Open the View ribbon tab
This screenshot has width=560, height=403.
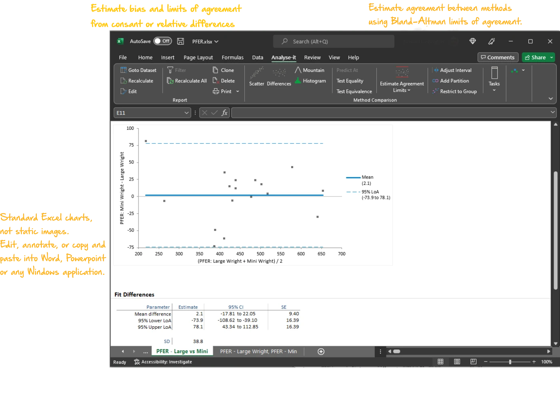pos(334,58)
